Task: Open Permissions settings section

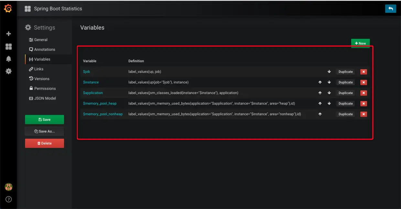Action: point(42,88)
